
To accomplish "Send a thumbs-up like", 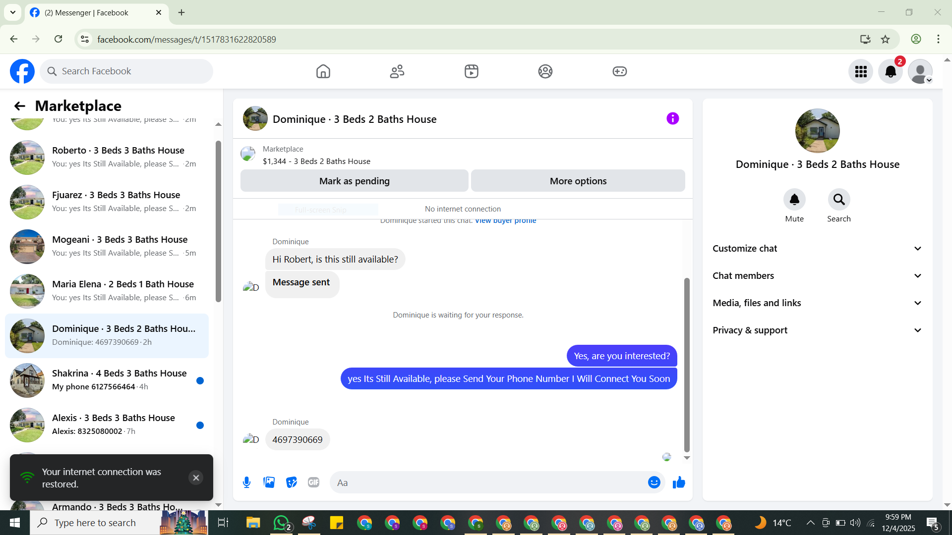I will pos(679,482).
